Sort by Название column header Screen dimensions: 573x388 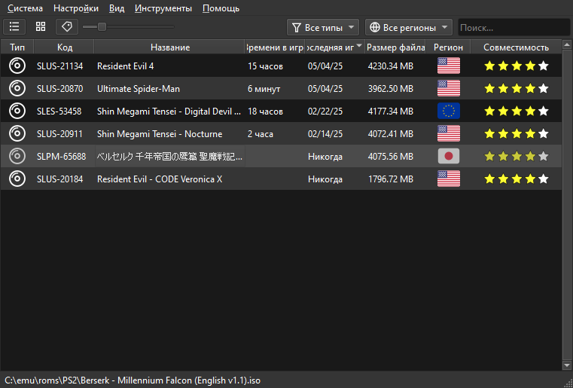click(x=170, y=47)
